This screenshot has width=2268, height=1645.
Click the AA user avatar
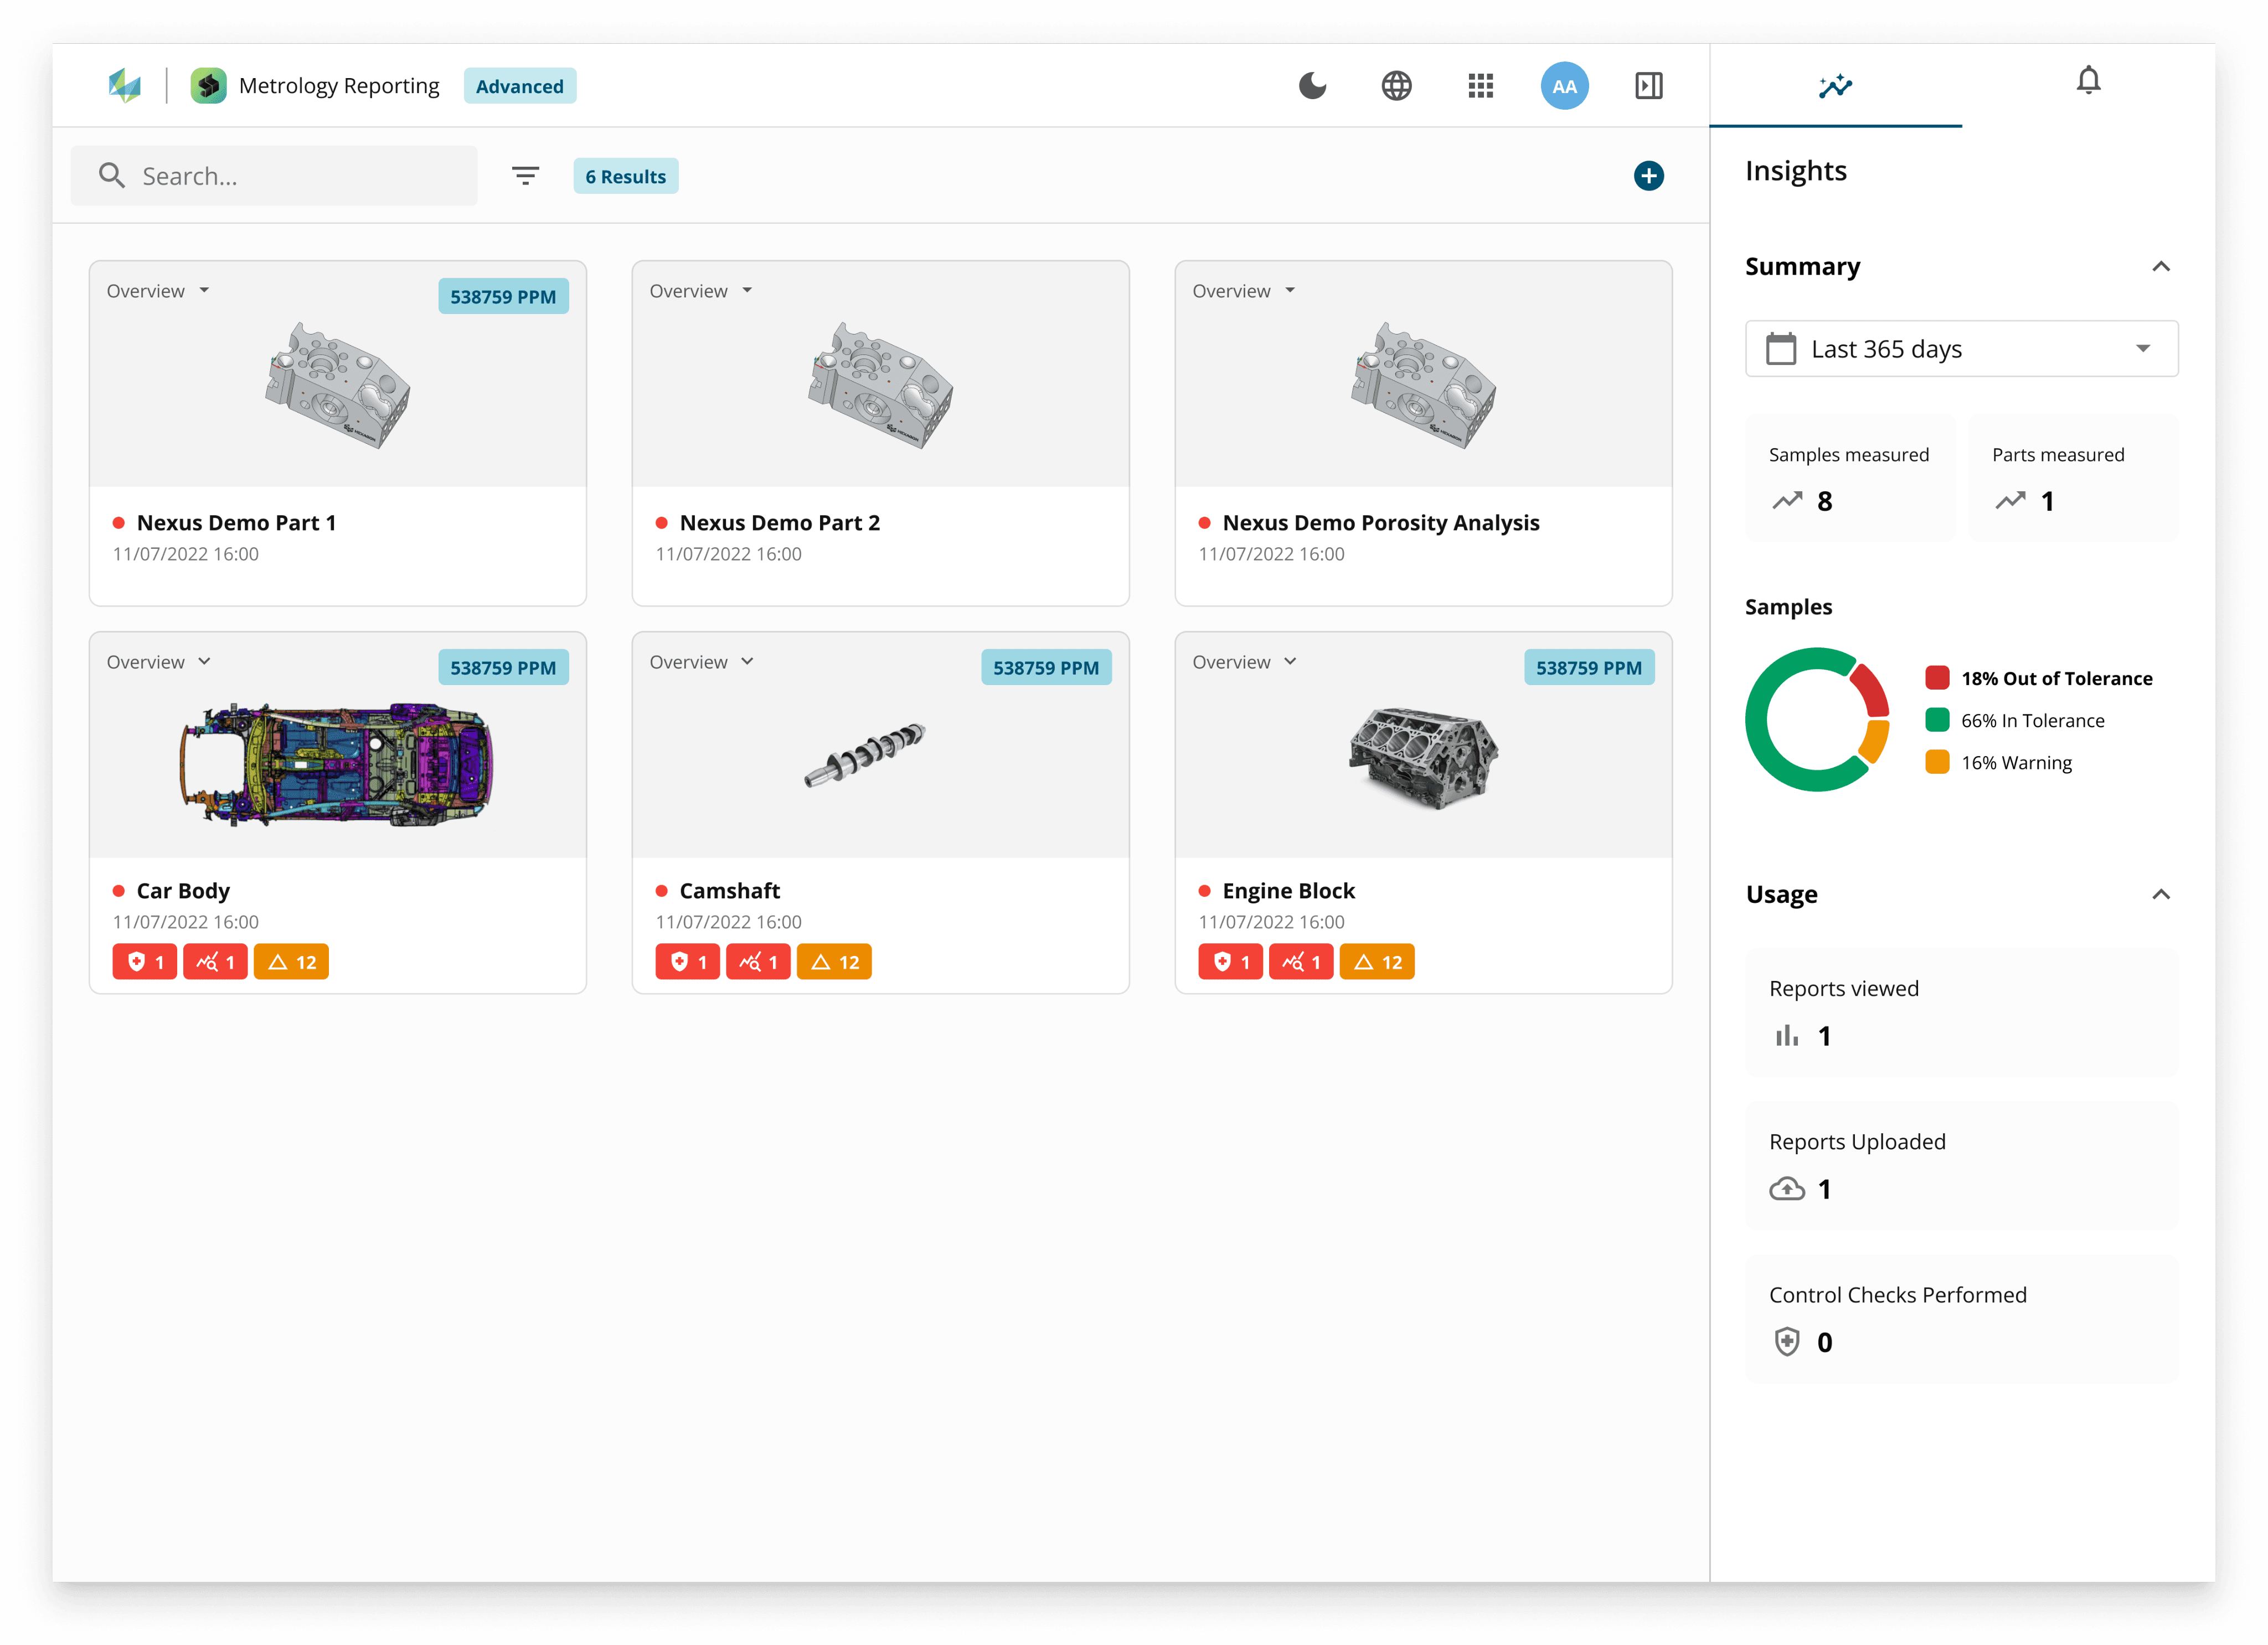pos(1564,86)
